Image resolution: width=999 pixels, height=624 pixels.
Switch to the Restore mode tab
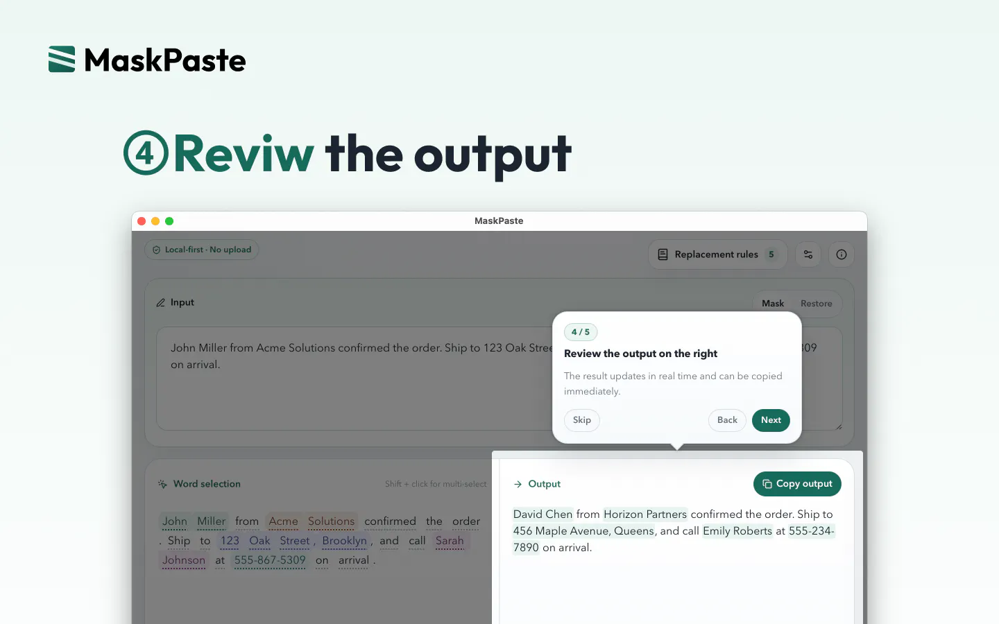pyautogui.click(x=817, y=304)
